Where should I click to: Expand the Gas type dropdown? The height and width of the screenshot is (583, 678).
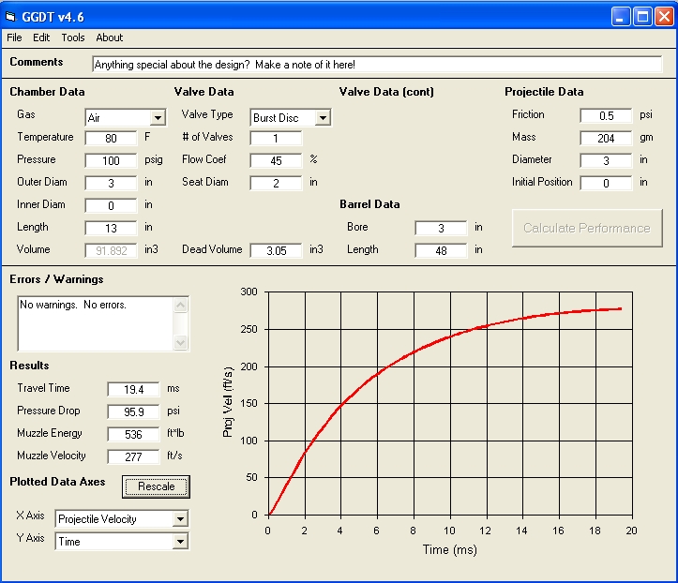[158, 118]
